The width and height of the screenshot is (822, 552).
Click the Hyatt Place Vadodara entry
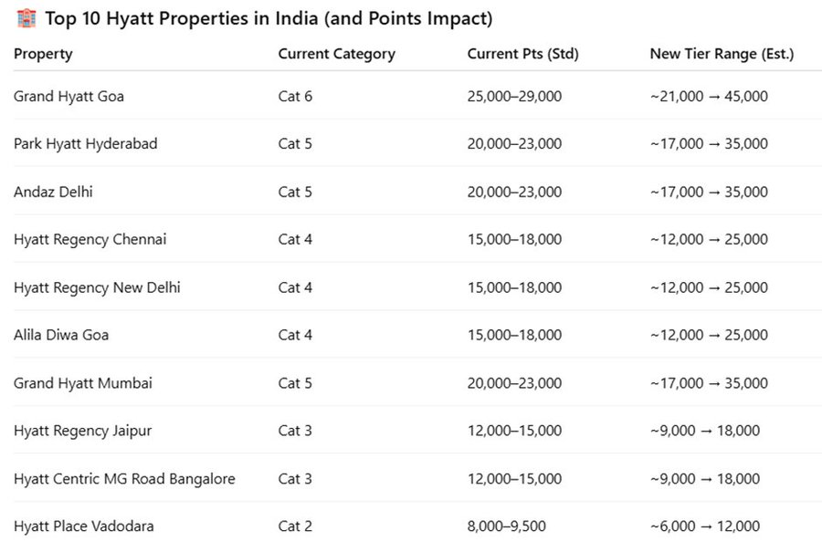(83, 526)
